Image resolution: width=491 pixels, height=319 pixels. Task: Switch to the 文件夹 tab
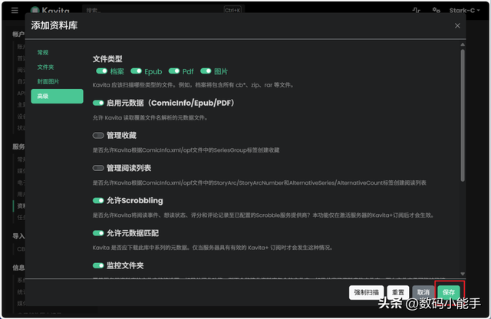[45, 67]
